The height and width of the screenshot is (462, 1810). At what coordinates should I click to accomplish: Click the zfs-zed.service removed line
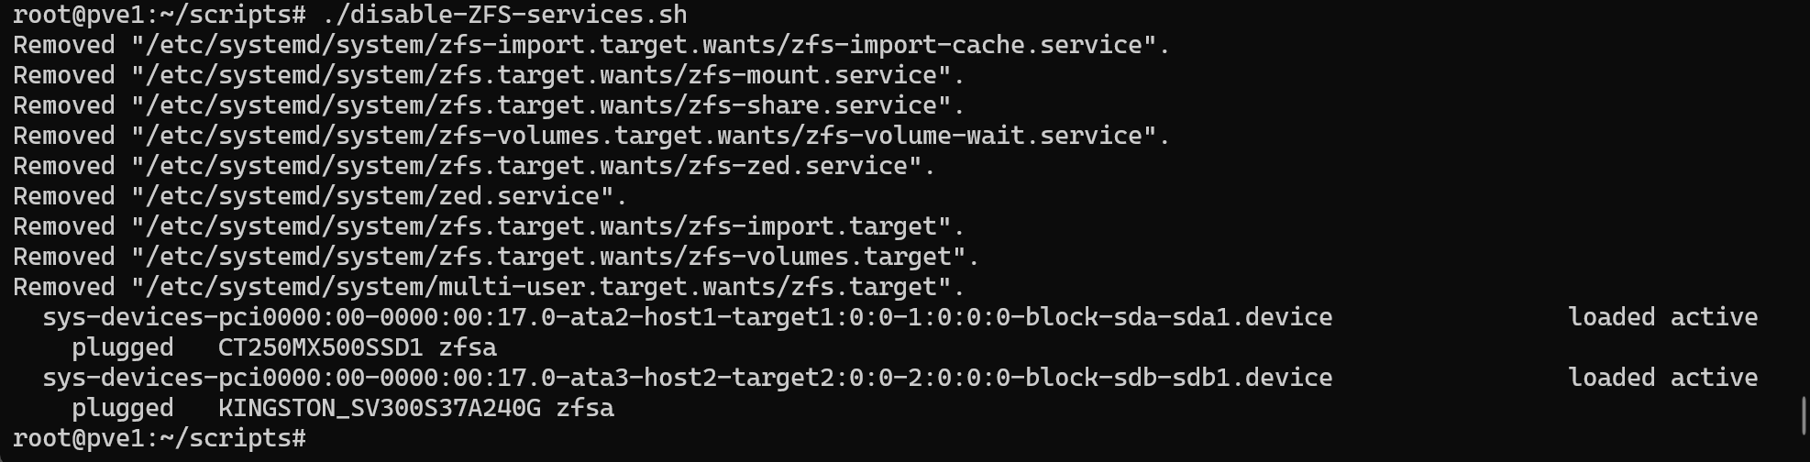click(474, 167)
